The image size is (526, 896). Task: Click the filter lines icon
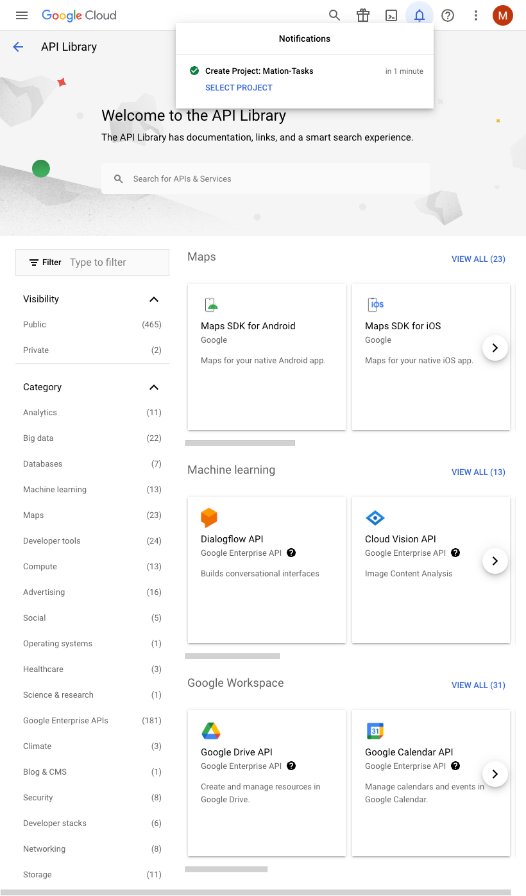pyautogui.click(x=34, y=263)
